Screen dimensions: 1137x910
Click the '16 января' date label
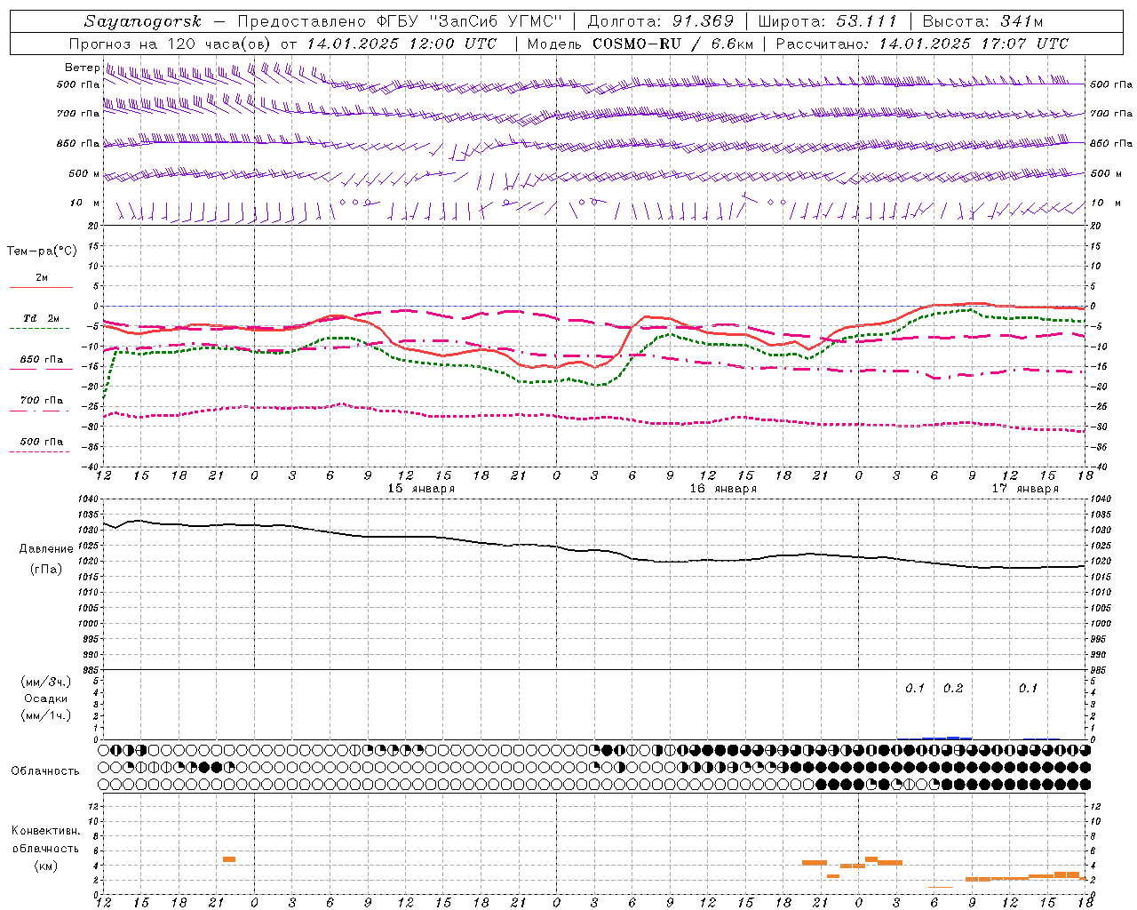point(723,489)
